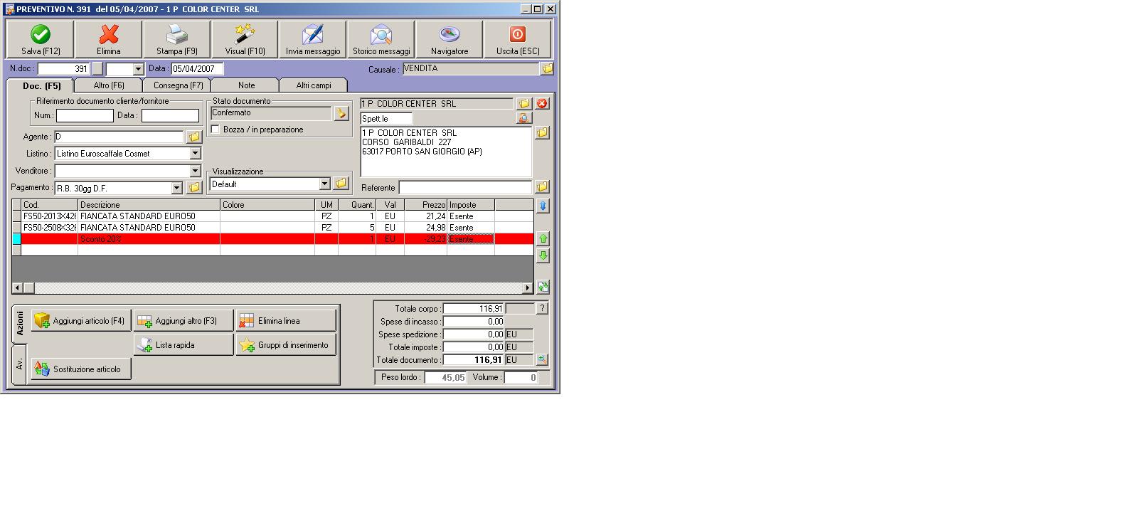Image resolution: width=1138 pixels, height=528 pixels.
Task: Open the Visualizzazione settings folder icon
Action: click(x=341, y=184)
